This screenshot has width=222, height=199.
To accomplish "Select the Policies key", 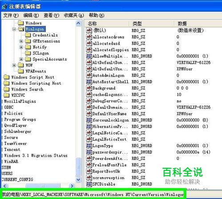I will [x=13, y=114].
